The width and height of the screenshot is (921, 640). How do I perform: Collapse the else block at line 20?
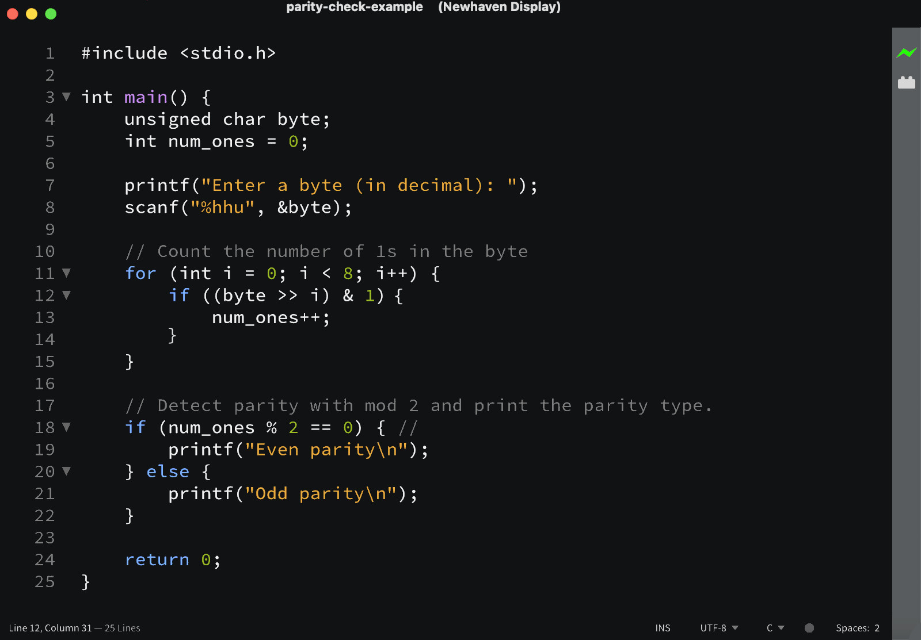coord(67,471)
